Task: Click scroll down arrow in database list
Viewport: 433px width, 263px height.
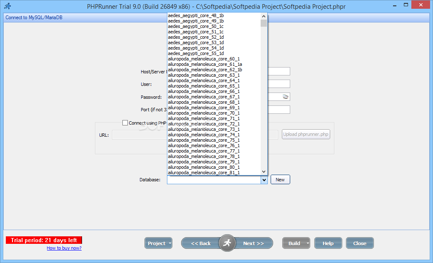Action: pyautogui.click(x=264, y=172)
